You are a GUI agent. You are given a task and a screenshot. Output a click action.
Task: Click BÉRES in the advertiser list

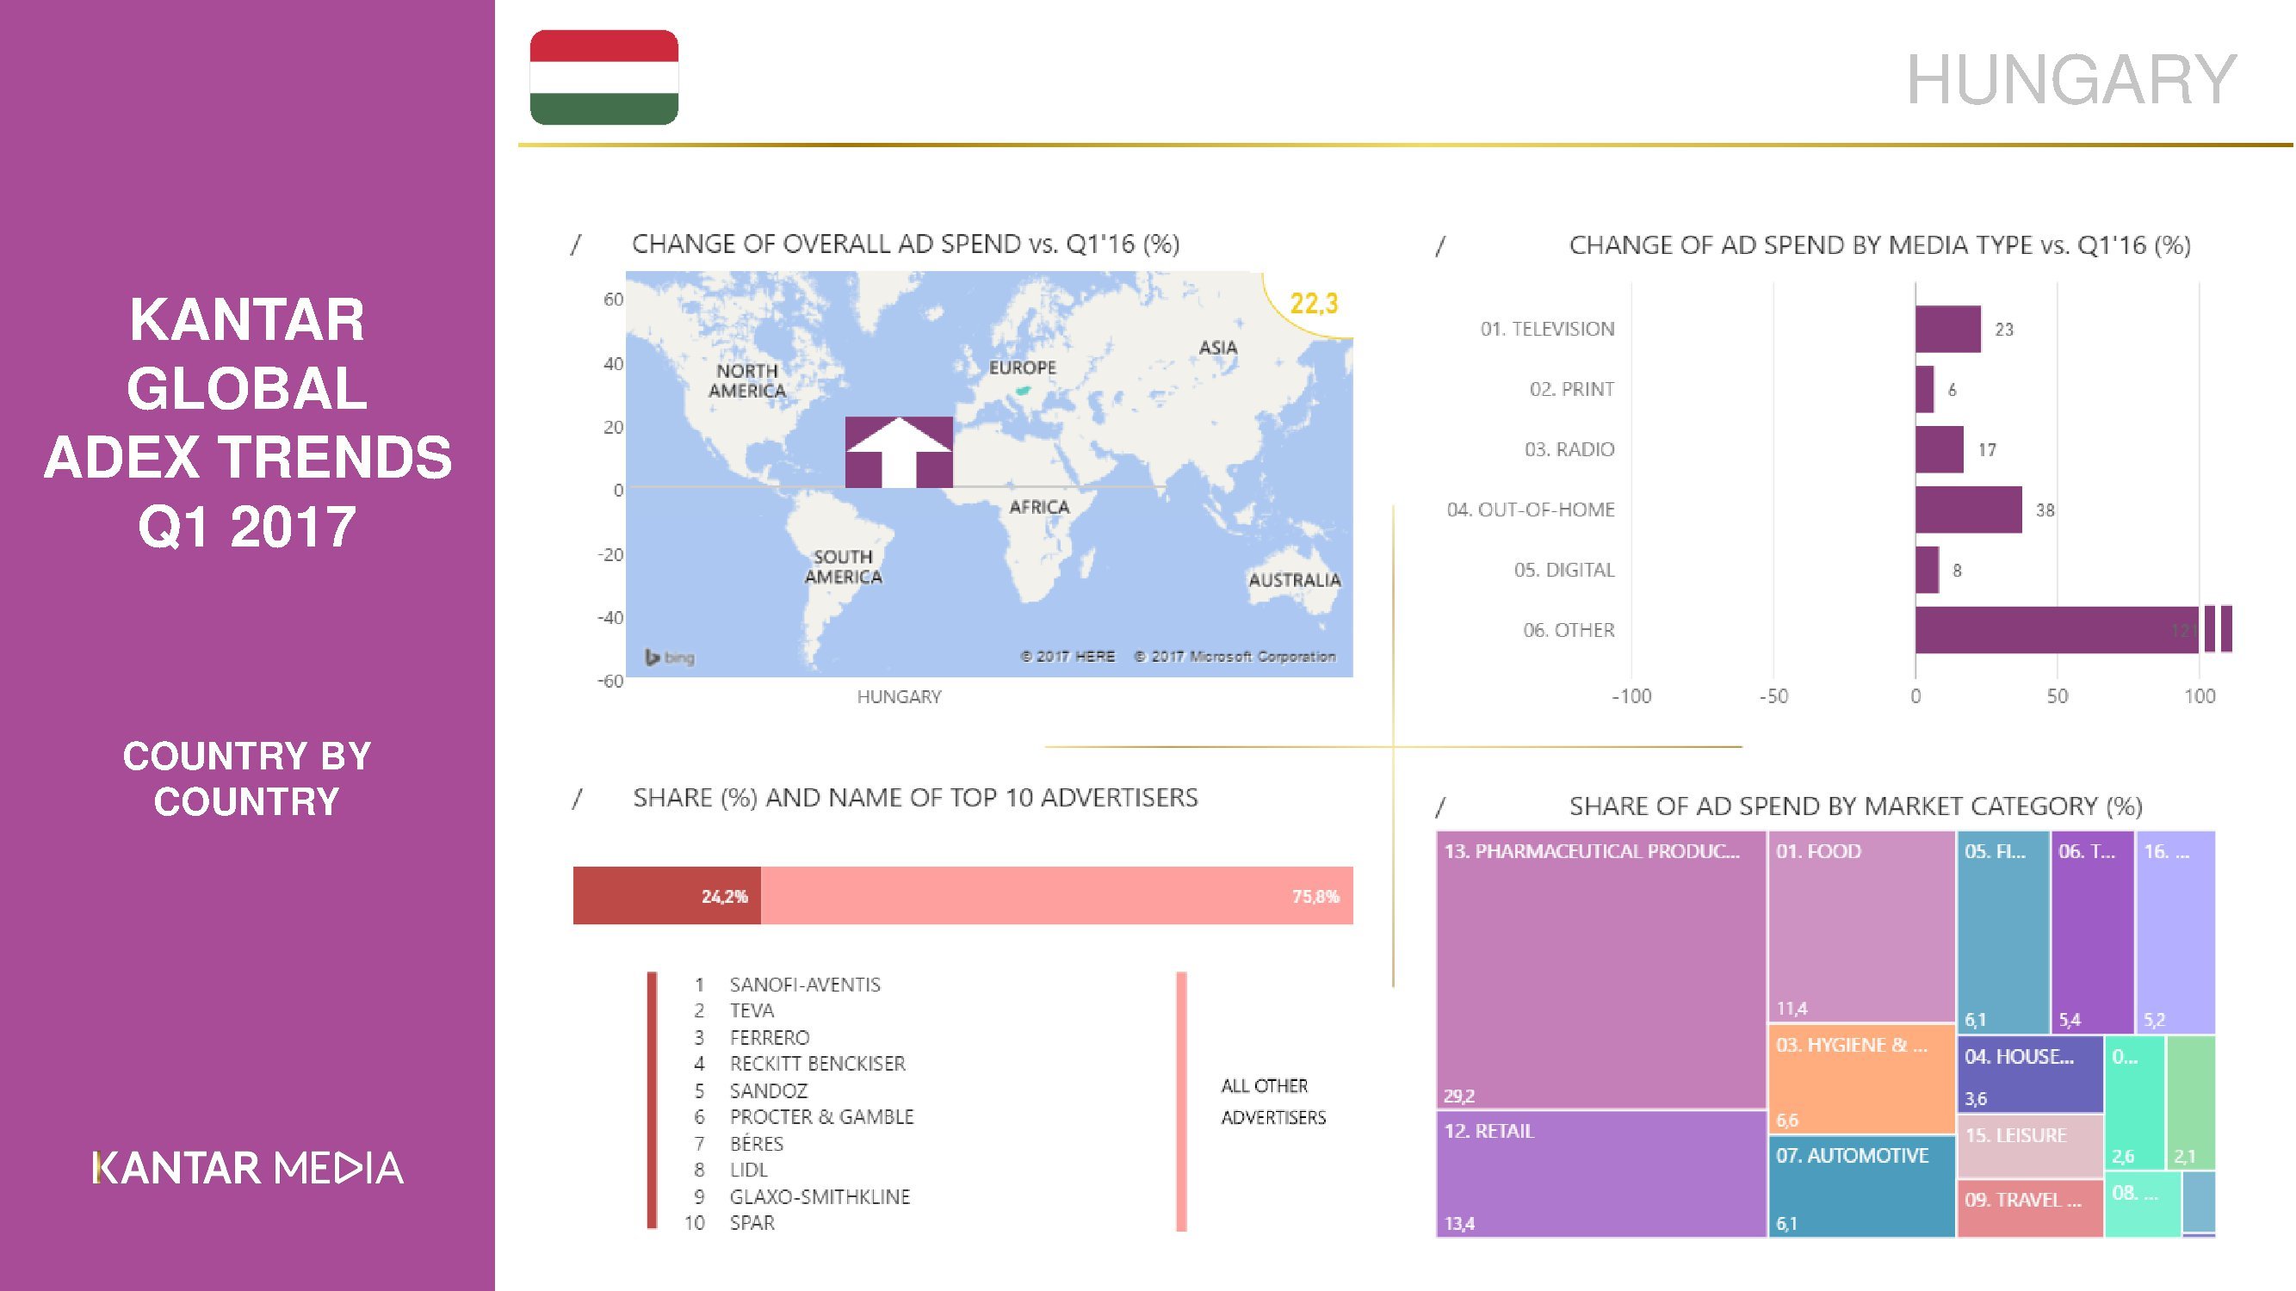coord(757,1143)
